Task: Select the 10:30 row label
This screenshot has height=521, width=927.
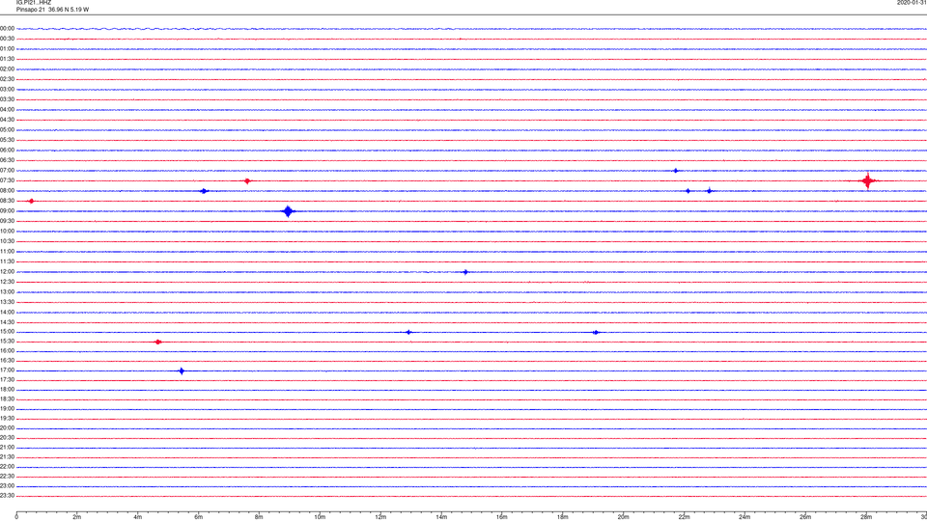Action: click(7, 241)
